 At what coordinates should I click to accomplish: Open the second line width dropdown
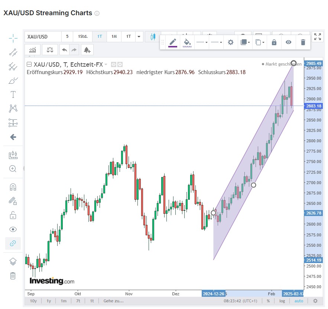[x=216, y=43]
